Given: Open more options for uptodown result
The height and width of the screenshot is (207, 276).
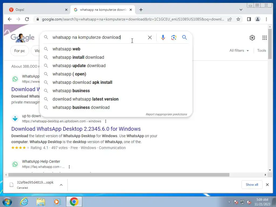Looking at the screenshot, I should [x=106, y=121].
